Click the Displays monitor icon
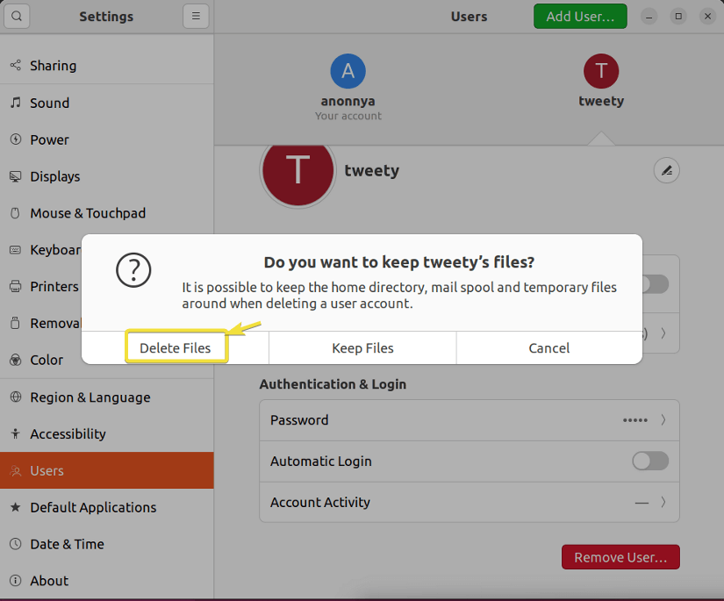The image size is (724, 601). 16,176
